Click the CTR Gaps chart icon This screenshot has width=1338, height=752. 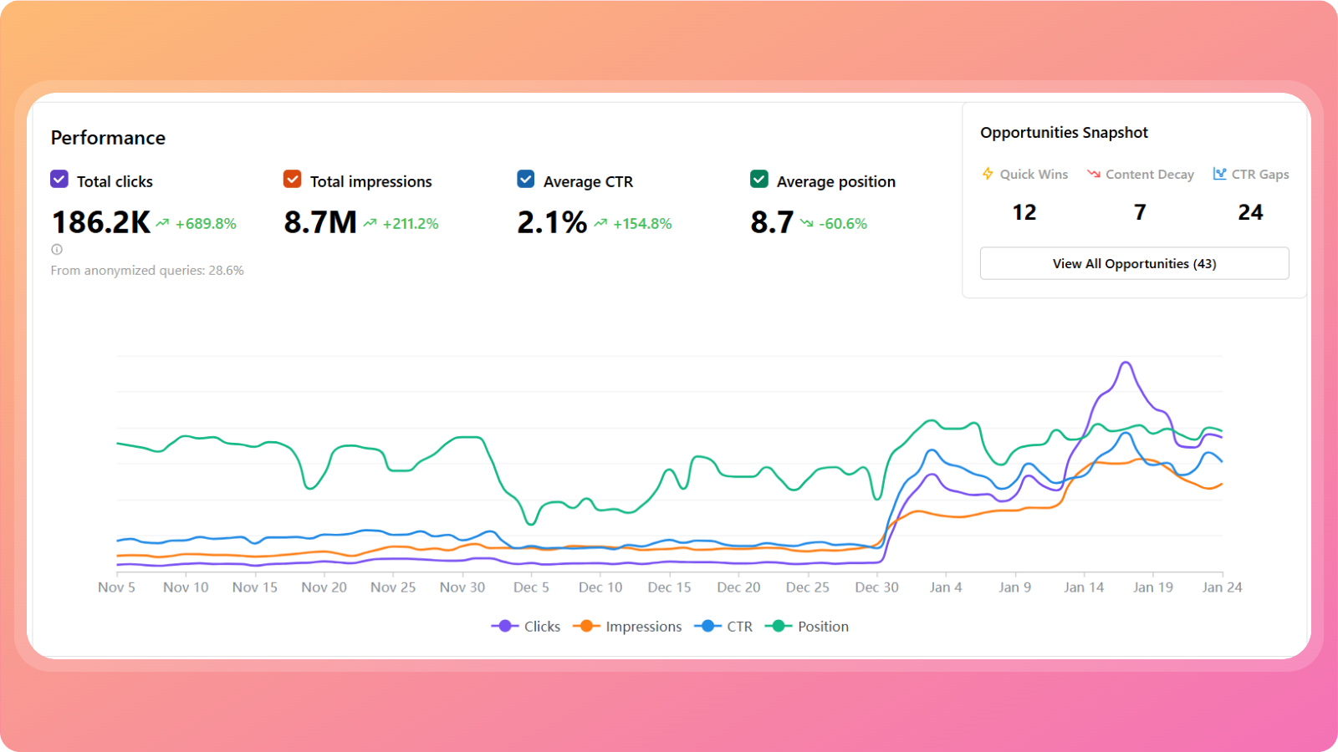1219,174
